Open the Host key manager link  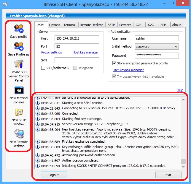tap(86, 52)
